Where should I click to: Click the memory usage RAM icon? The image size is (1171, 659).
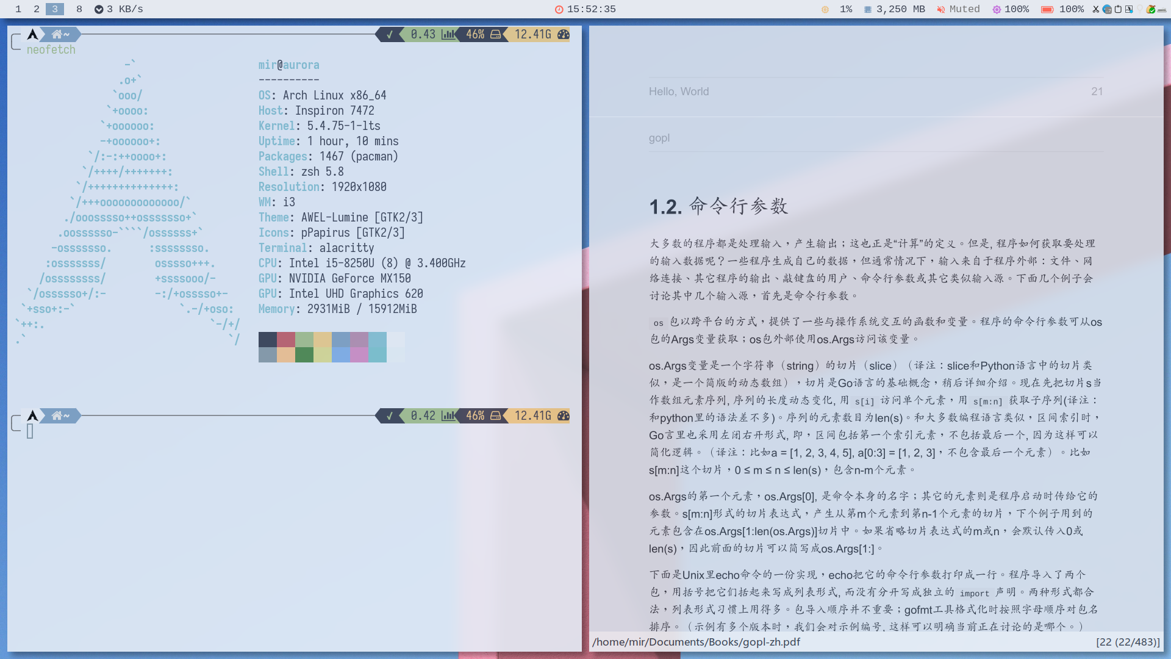[867, 9]
